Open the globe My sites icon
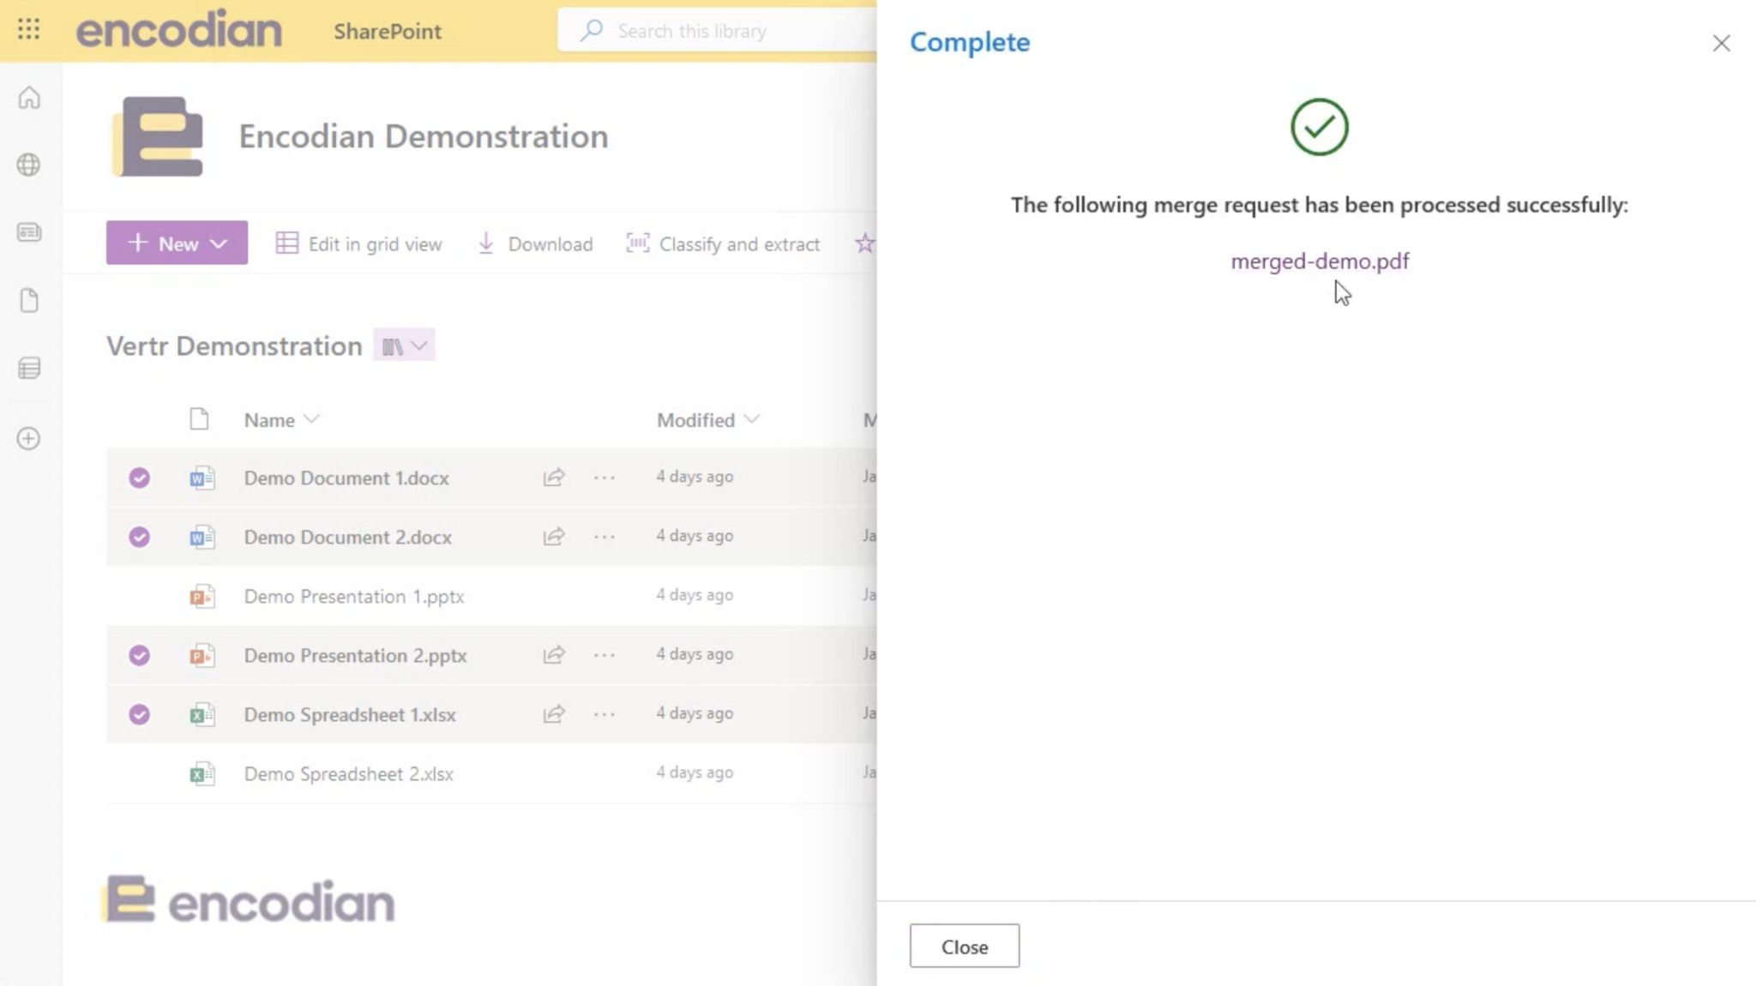Screen dimensions: 1756x986 coord(29,165)
